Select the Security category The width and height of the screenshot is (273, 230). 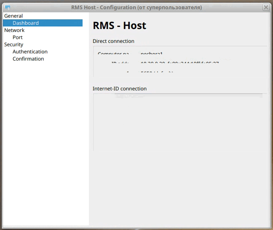point(13,45)
